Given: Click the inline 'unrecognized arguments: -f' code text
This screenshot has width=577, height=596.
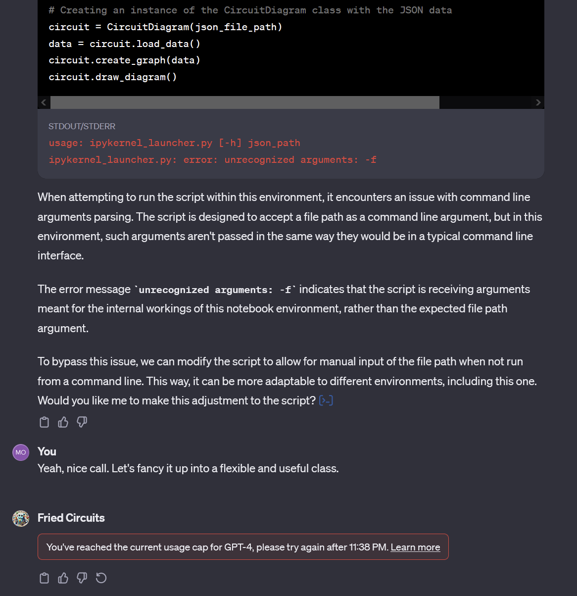Looking at the screenshot, I should pos(215,290).
